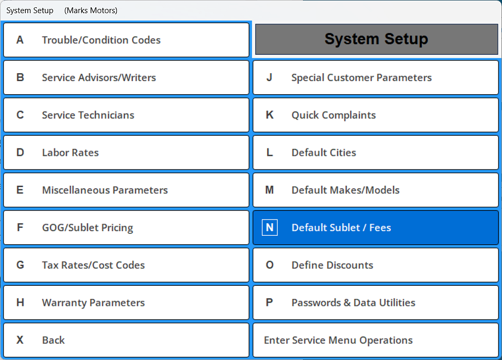
Task: Open the System Setup menu
Action: click(29, 10)
